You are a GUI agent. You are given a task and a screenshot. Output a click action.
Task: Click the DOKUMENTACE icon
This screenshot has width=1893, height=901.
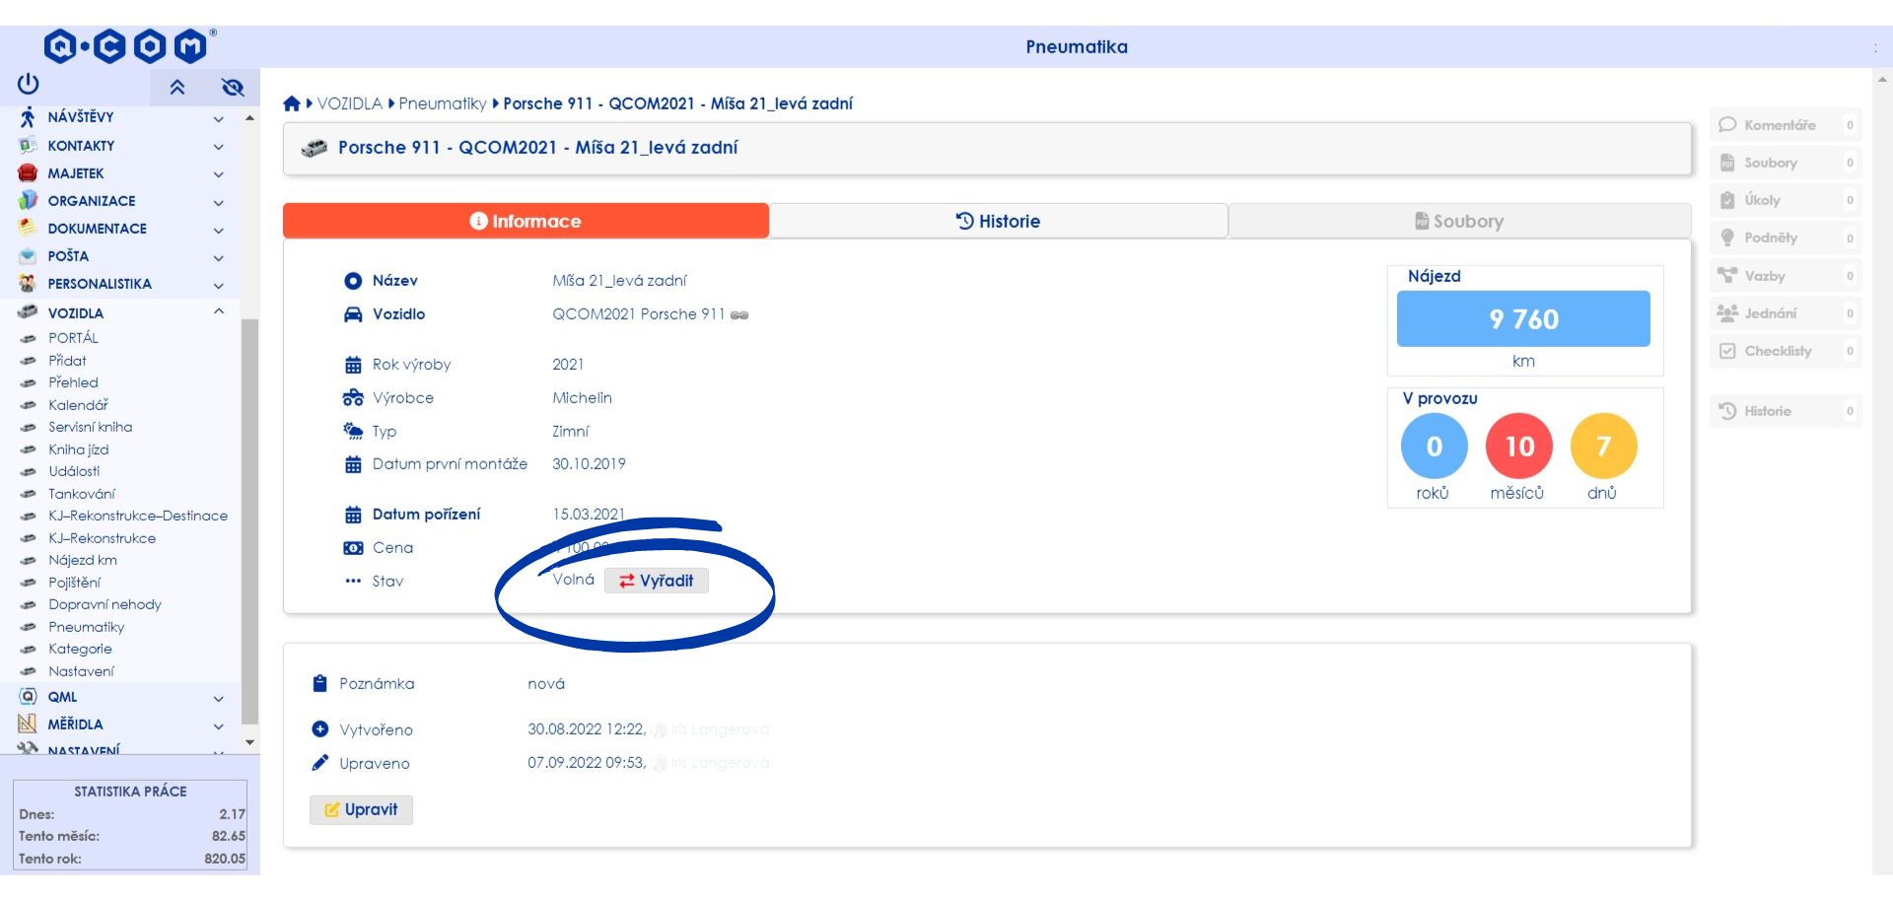pyautogui.click(x=28, y=228)
